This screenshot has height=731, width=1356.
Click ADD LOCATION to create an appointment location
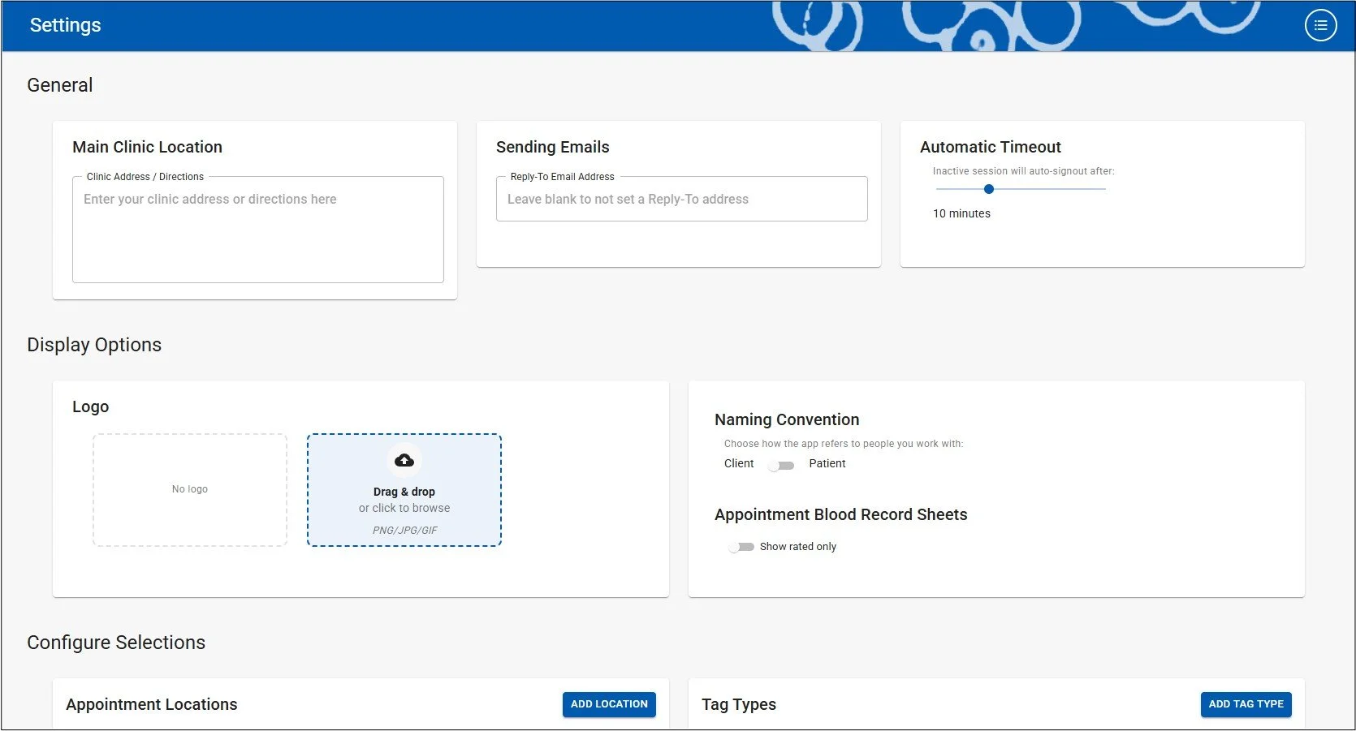(x=608, y=704)
